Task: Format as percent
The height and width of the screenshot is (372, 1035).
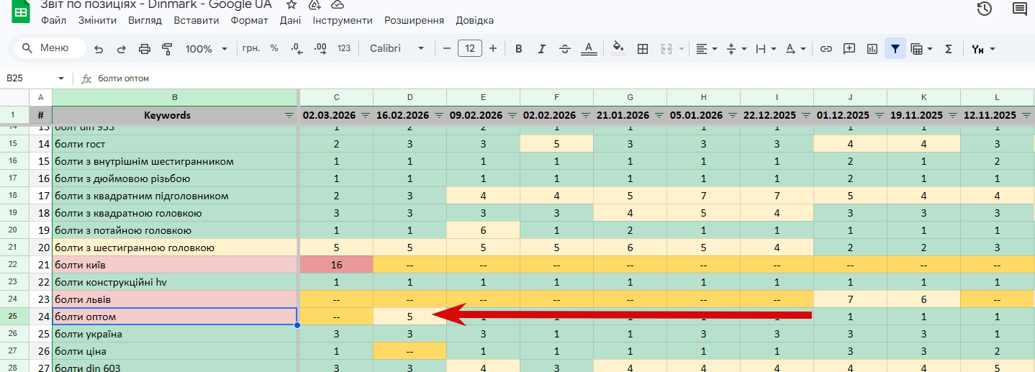Action: pos(274,48)
